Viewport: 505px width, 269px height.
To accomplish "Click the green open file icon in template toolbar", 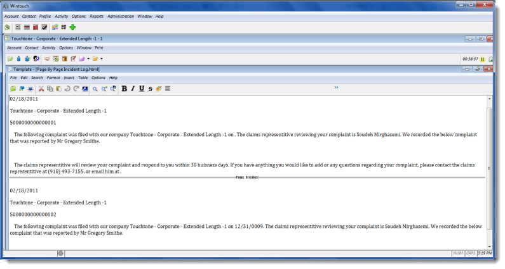I will (x=13, y=89).
